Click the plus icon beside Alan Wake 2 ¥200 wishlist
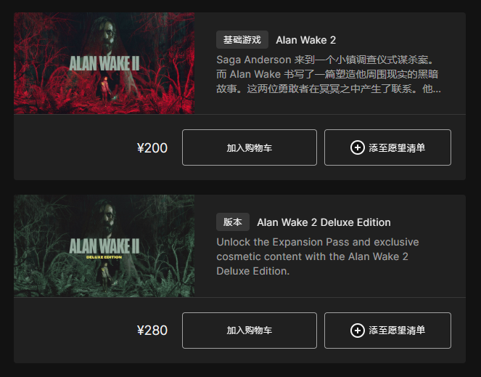This screenshot has height=377, width=481. [358, 147]
